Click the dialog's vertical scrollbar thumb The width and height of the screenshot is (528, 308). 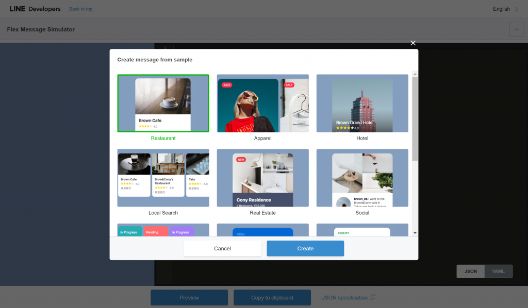click(415, 119)
